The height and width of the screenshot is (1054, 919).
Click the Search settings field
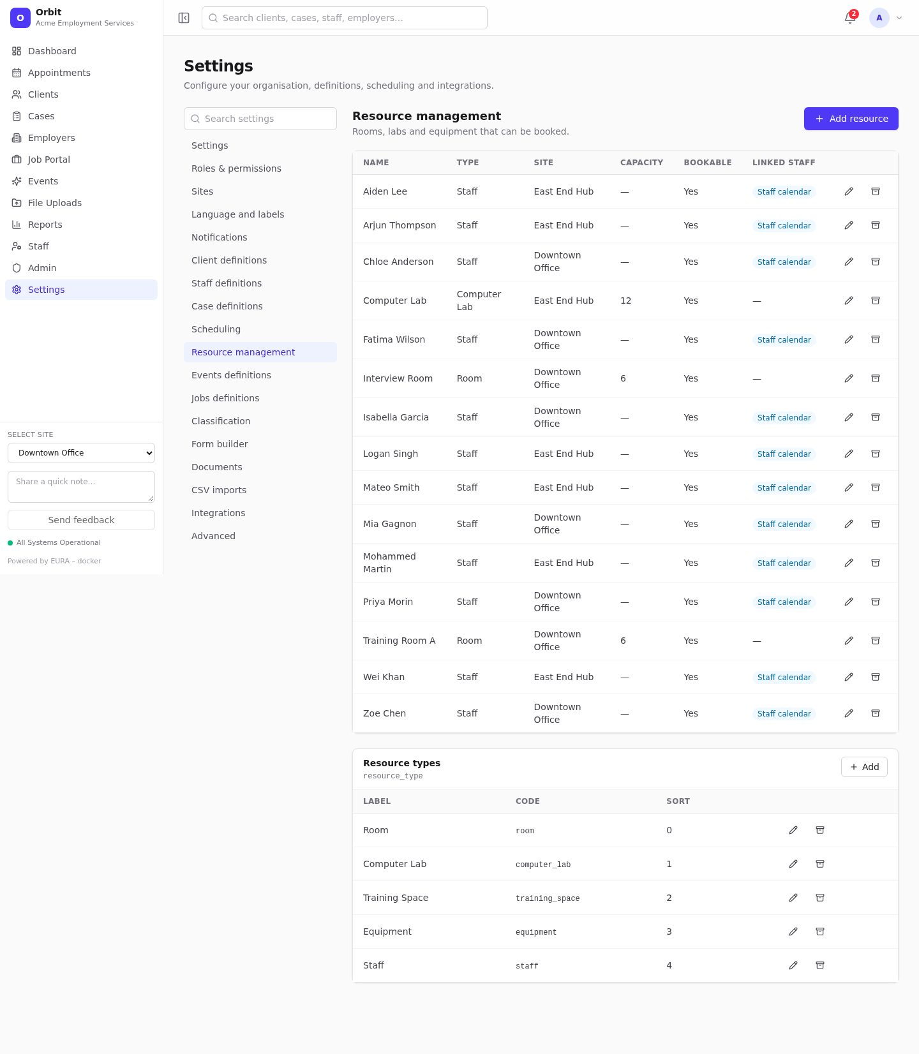[260, 119]
